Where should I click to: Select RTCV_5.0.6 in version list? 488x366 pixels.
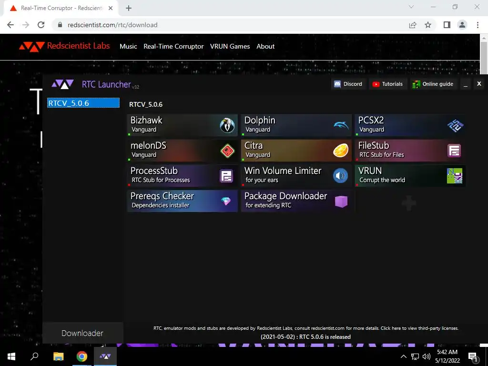click(83, 103)
